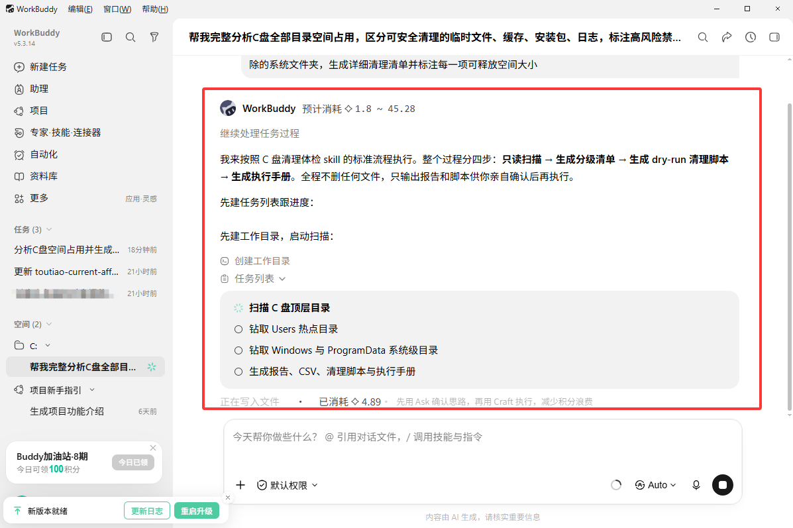
Task: Toggle right side panel icon
Action: 774,37
